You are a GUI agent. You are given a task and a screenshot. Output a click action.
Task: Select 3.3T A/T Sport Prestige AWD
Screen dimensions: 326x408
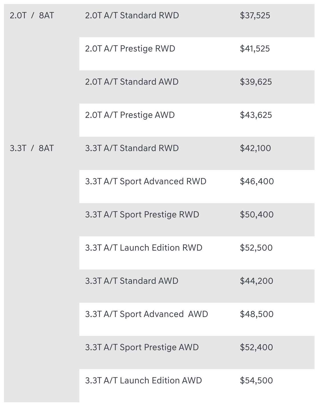(x=142, y=347)
